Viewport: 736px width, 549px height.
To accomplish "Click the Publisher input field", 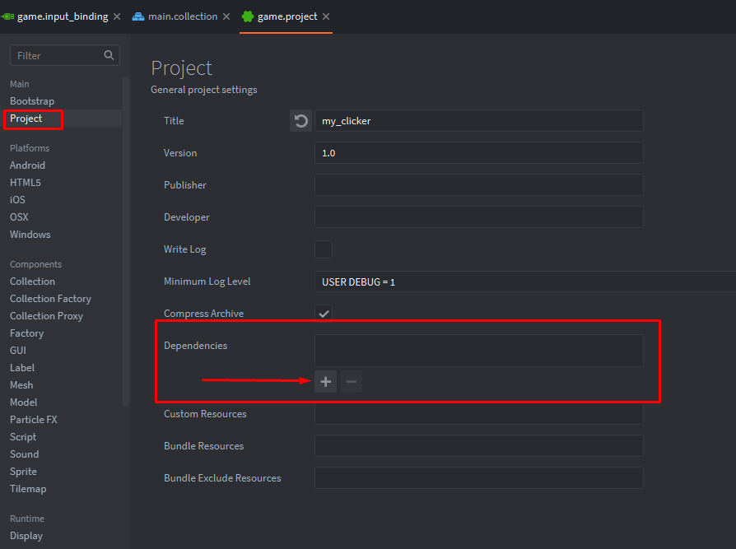I will tap(478, 185).
